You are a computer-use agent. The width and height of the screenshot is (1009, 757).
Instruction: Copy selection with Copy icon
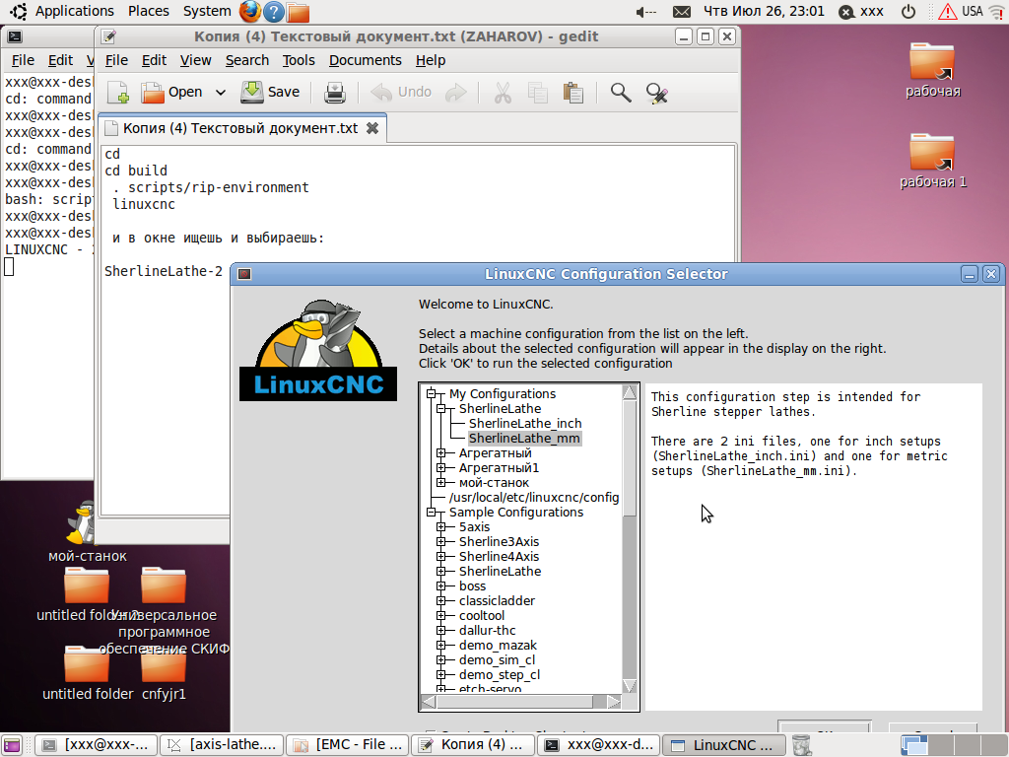click(x=537, y=93)
